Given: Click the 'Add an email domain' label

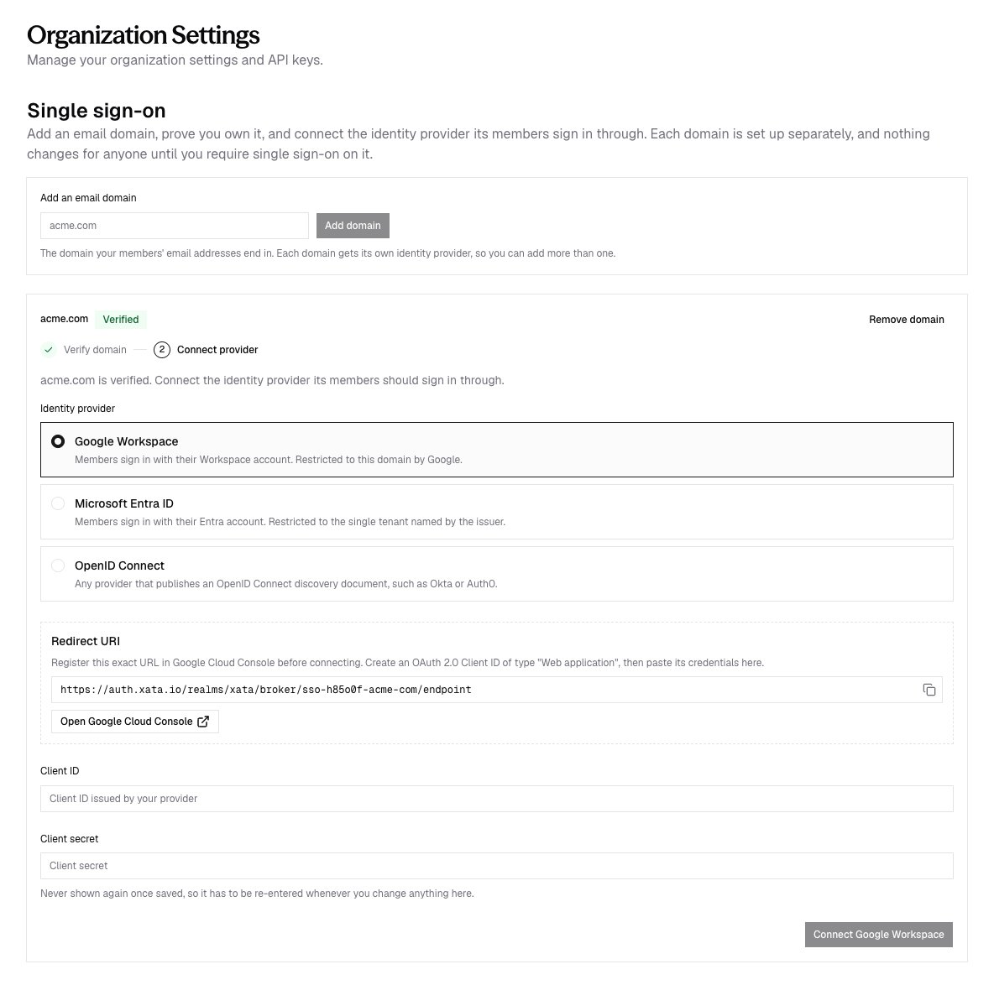Looking at the screenshot, I should coord(88,198).
